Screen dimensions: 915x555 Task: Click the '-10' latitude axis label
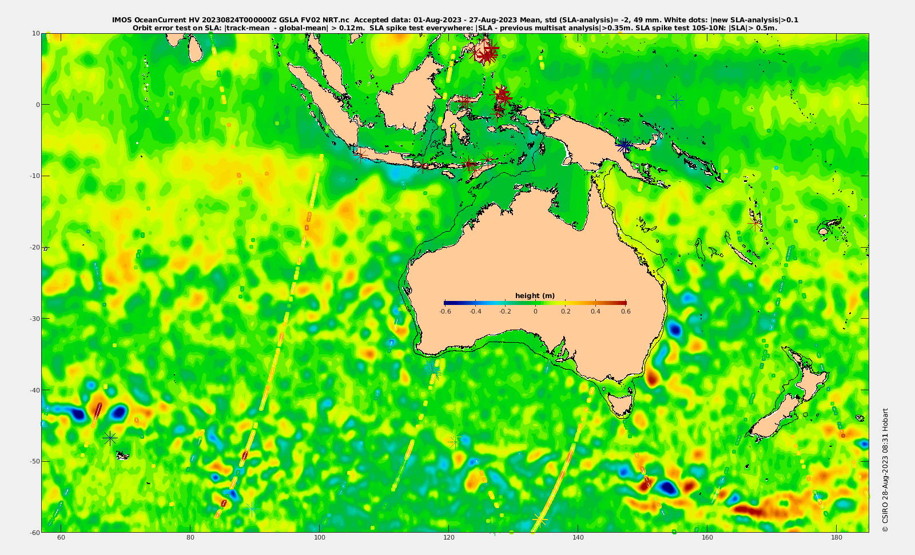click(x=34, y=176)
